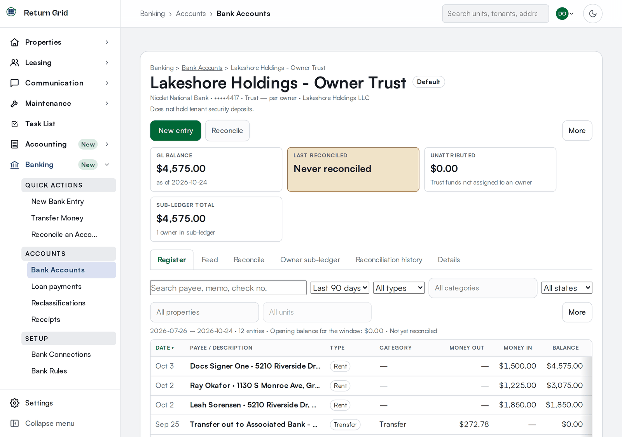Viewport: 622px width, 437px height.
Task: Open the DO user avatar menu
Action: coord(565,14)
